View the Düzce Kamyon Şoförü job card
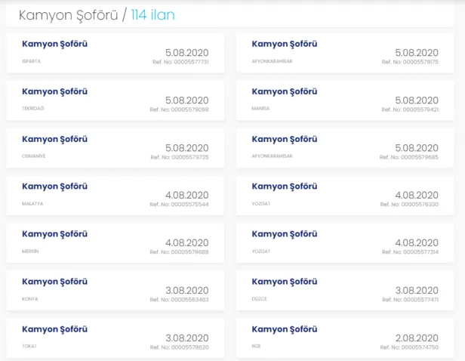Viewport: 465px width, 361px height. tap(285, 282)
